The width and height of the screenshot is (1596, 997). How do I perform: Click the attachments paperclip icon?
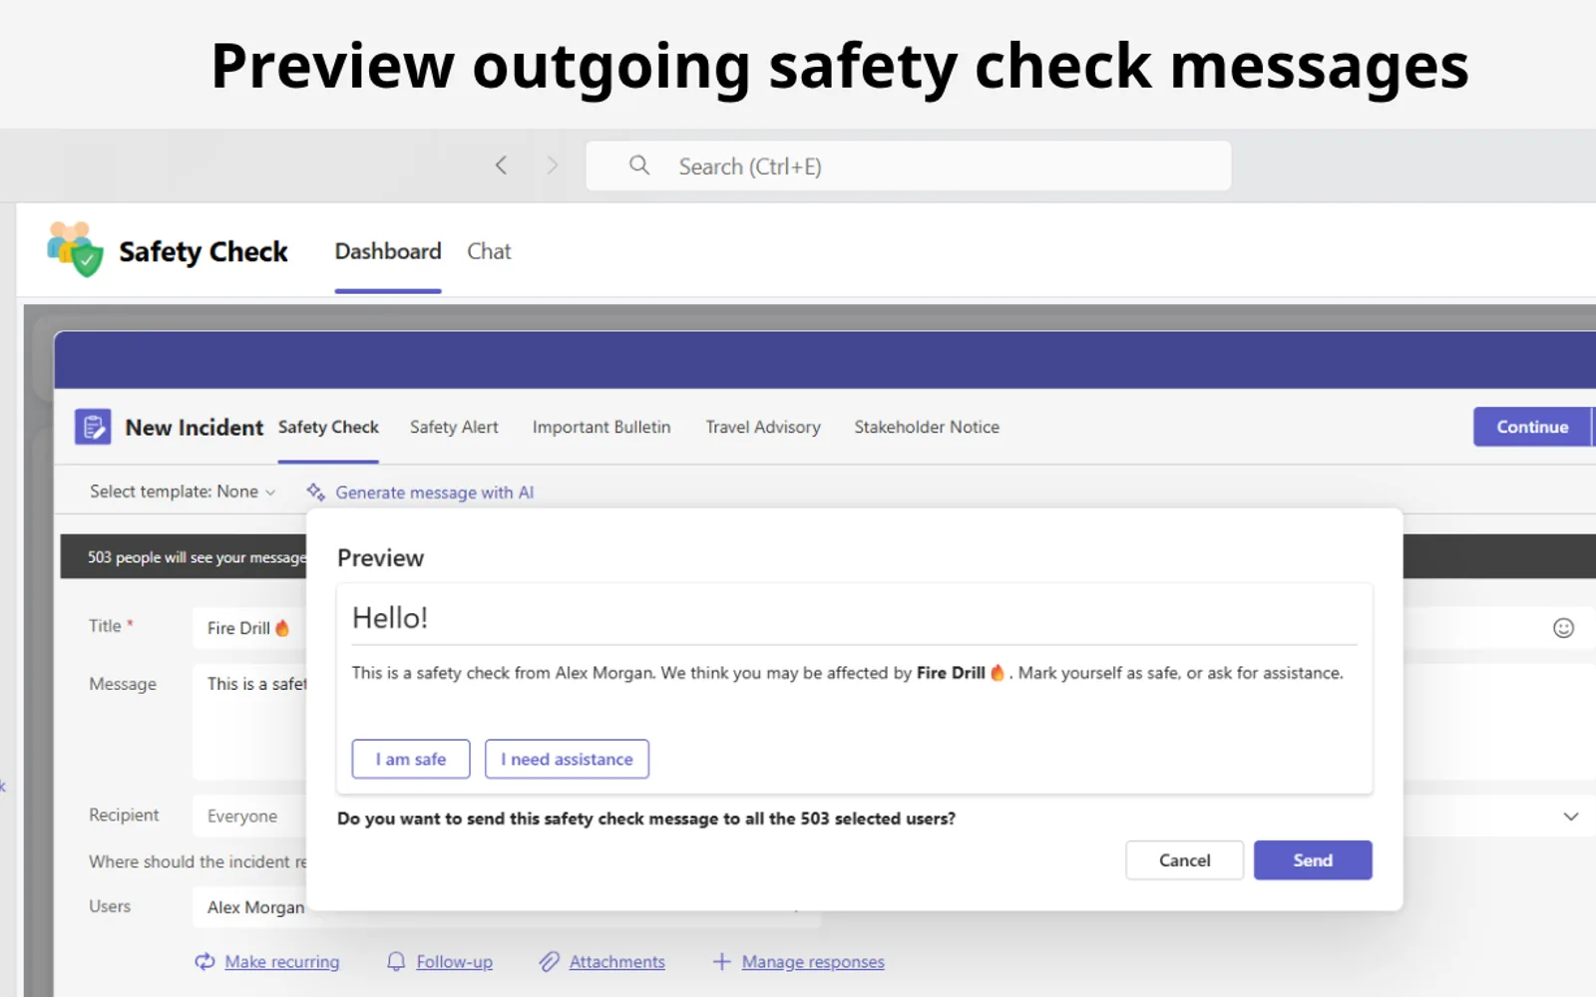coord(549,961)
